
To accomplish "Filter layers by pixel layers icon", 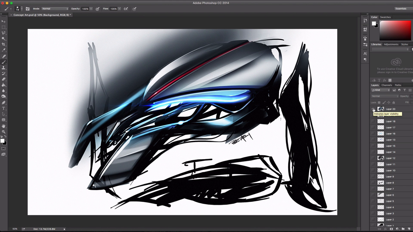I will 394,90.
